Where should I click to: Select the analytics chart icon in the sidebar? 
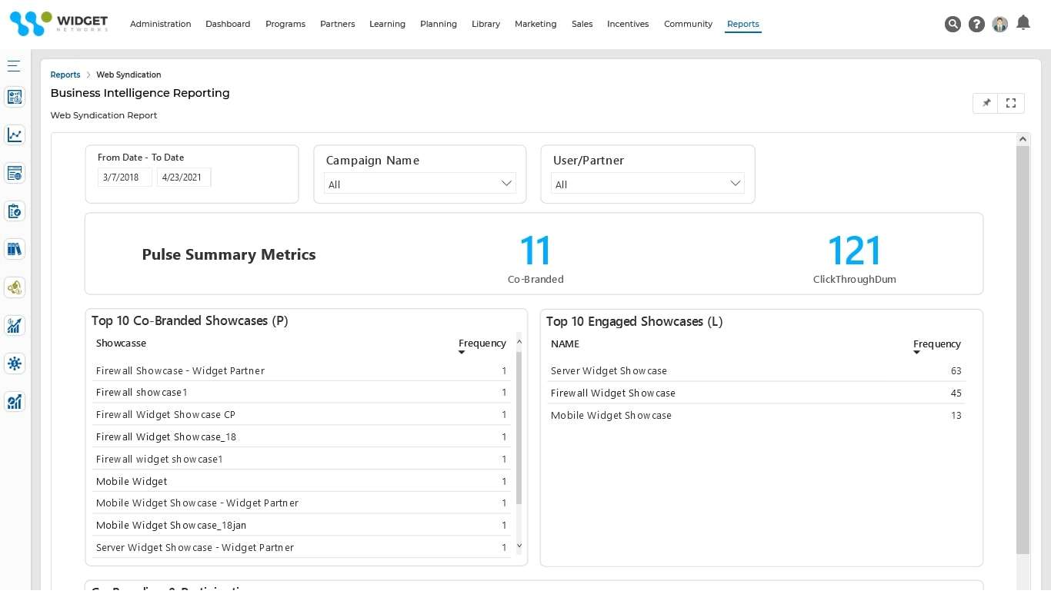pyautogui.click(x=14, y=134)
